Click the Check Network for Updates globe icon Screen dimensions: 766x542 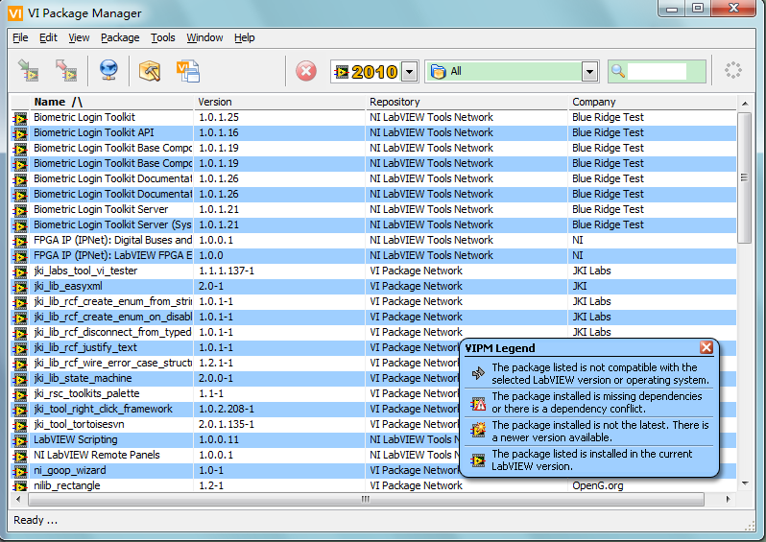pos(108,71)
